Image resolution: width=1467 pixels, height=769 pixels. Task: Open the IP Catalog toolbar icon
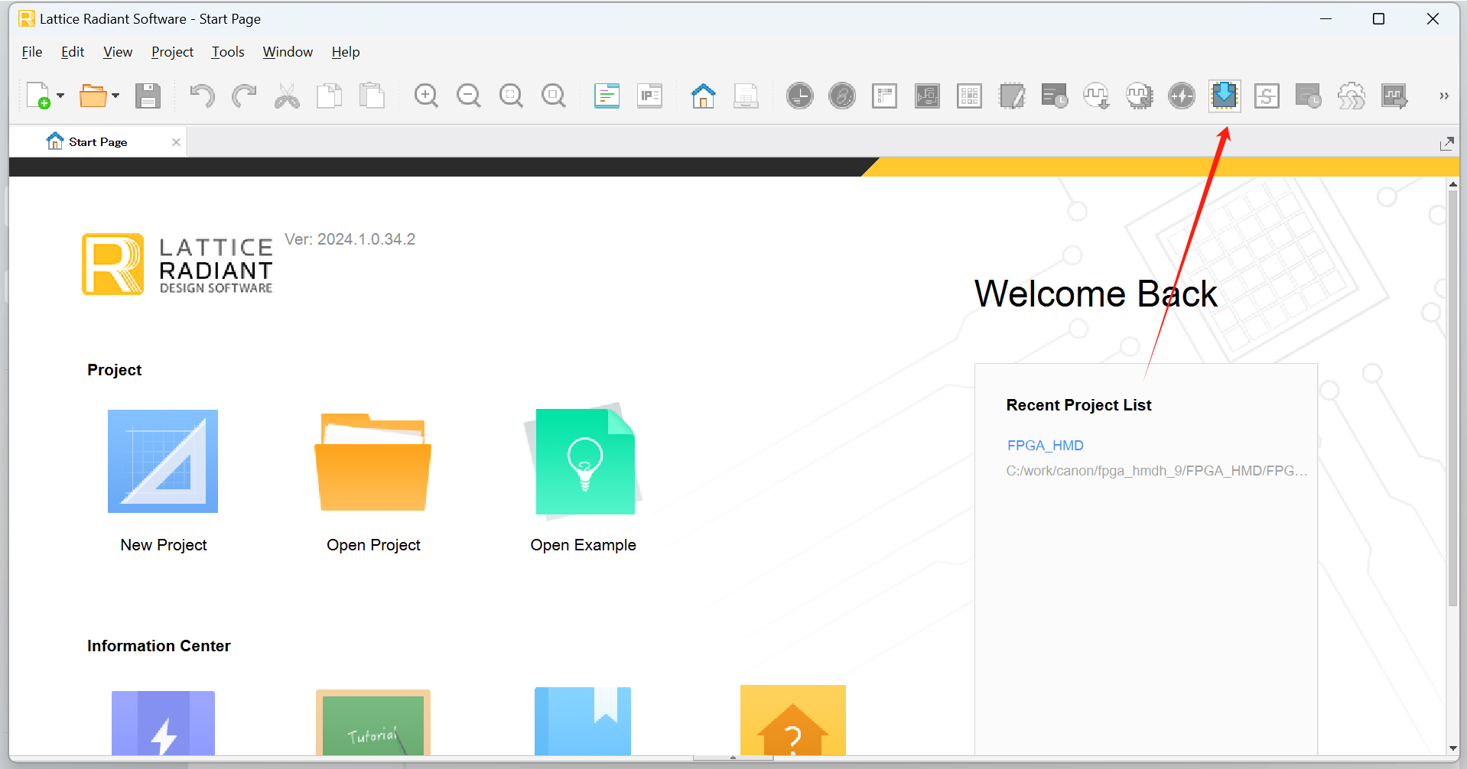point(649,96)
